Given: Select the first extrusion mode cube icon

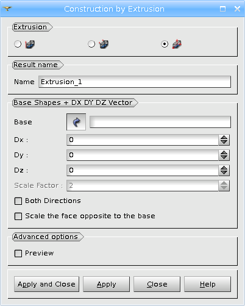Looking at the screenshot, I should [30, 44].
